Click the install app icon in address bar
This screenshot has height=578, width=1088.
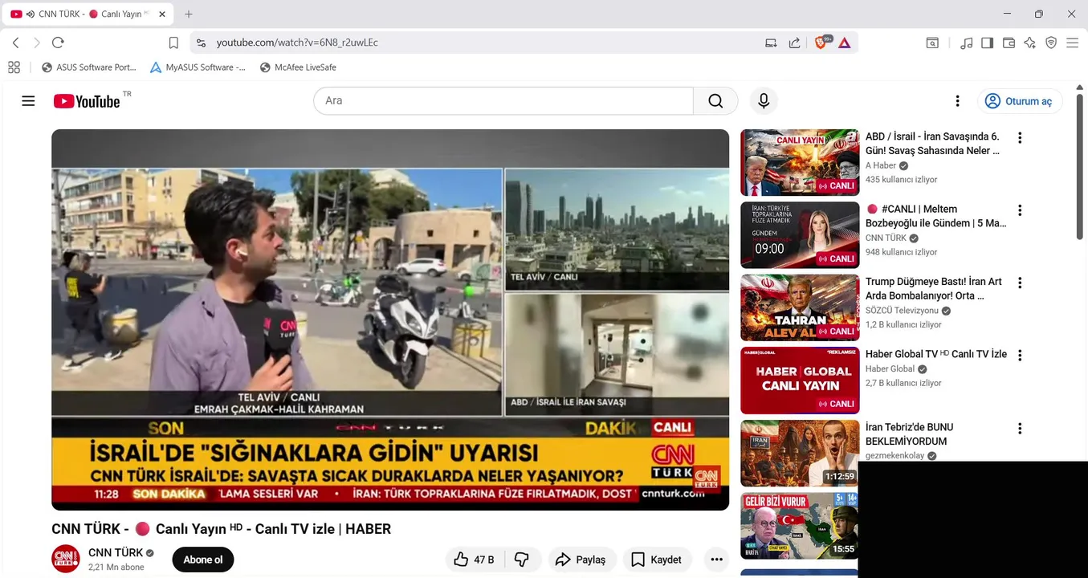coord(771,43)
